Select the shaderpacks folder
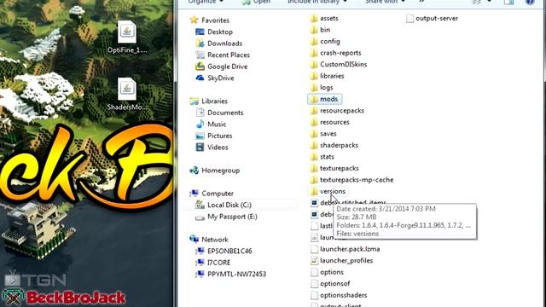 [x=334, y=145]
